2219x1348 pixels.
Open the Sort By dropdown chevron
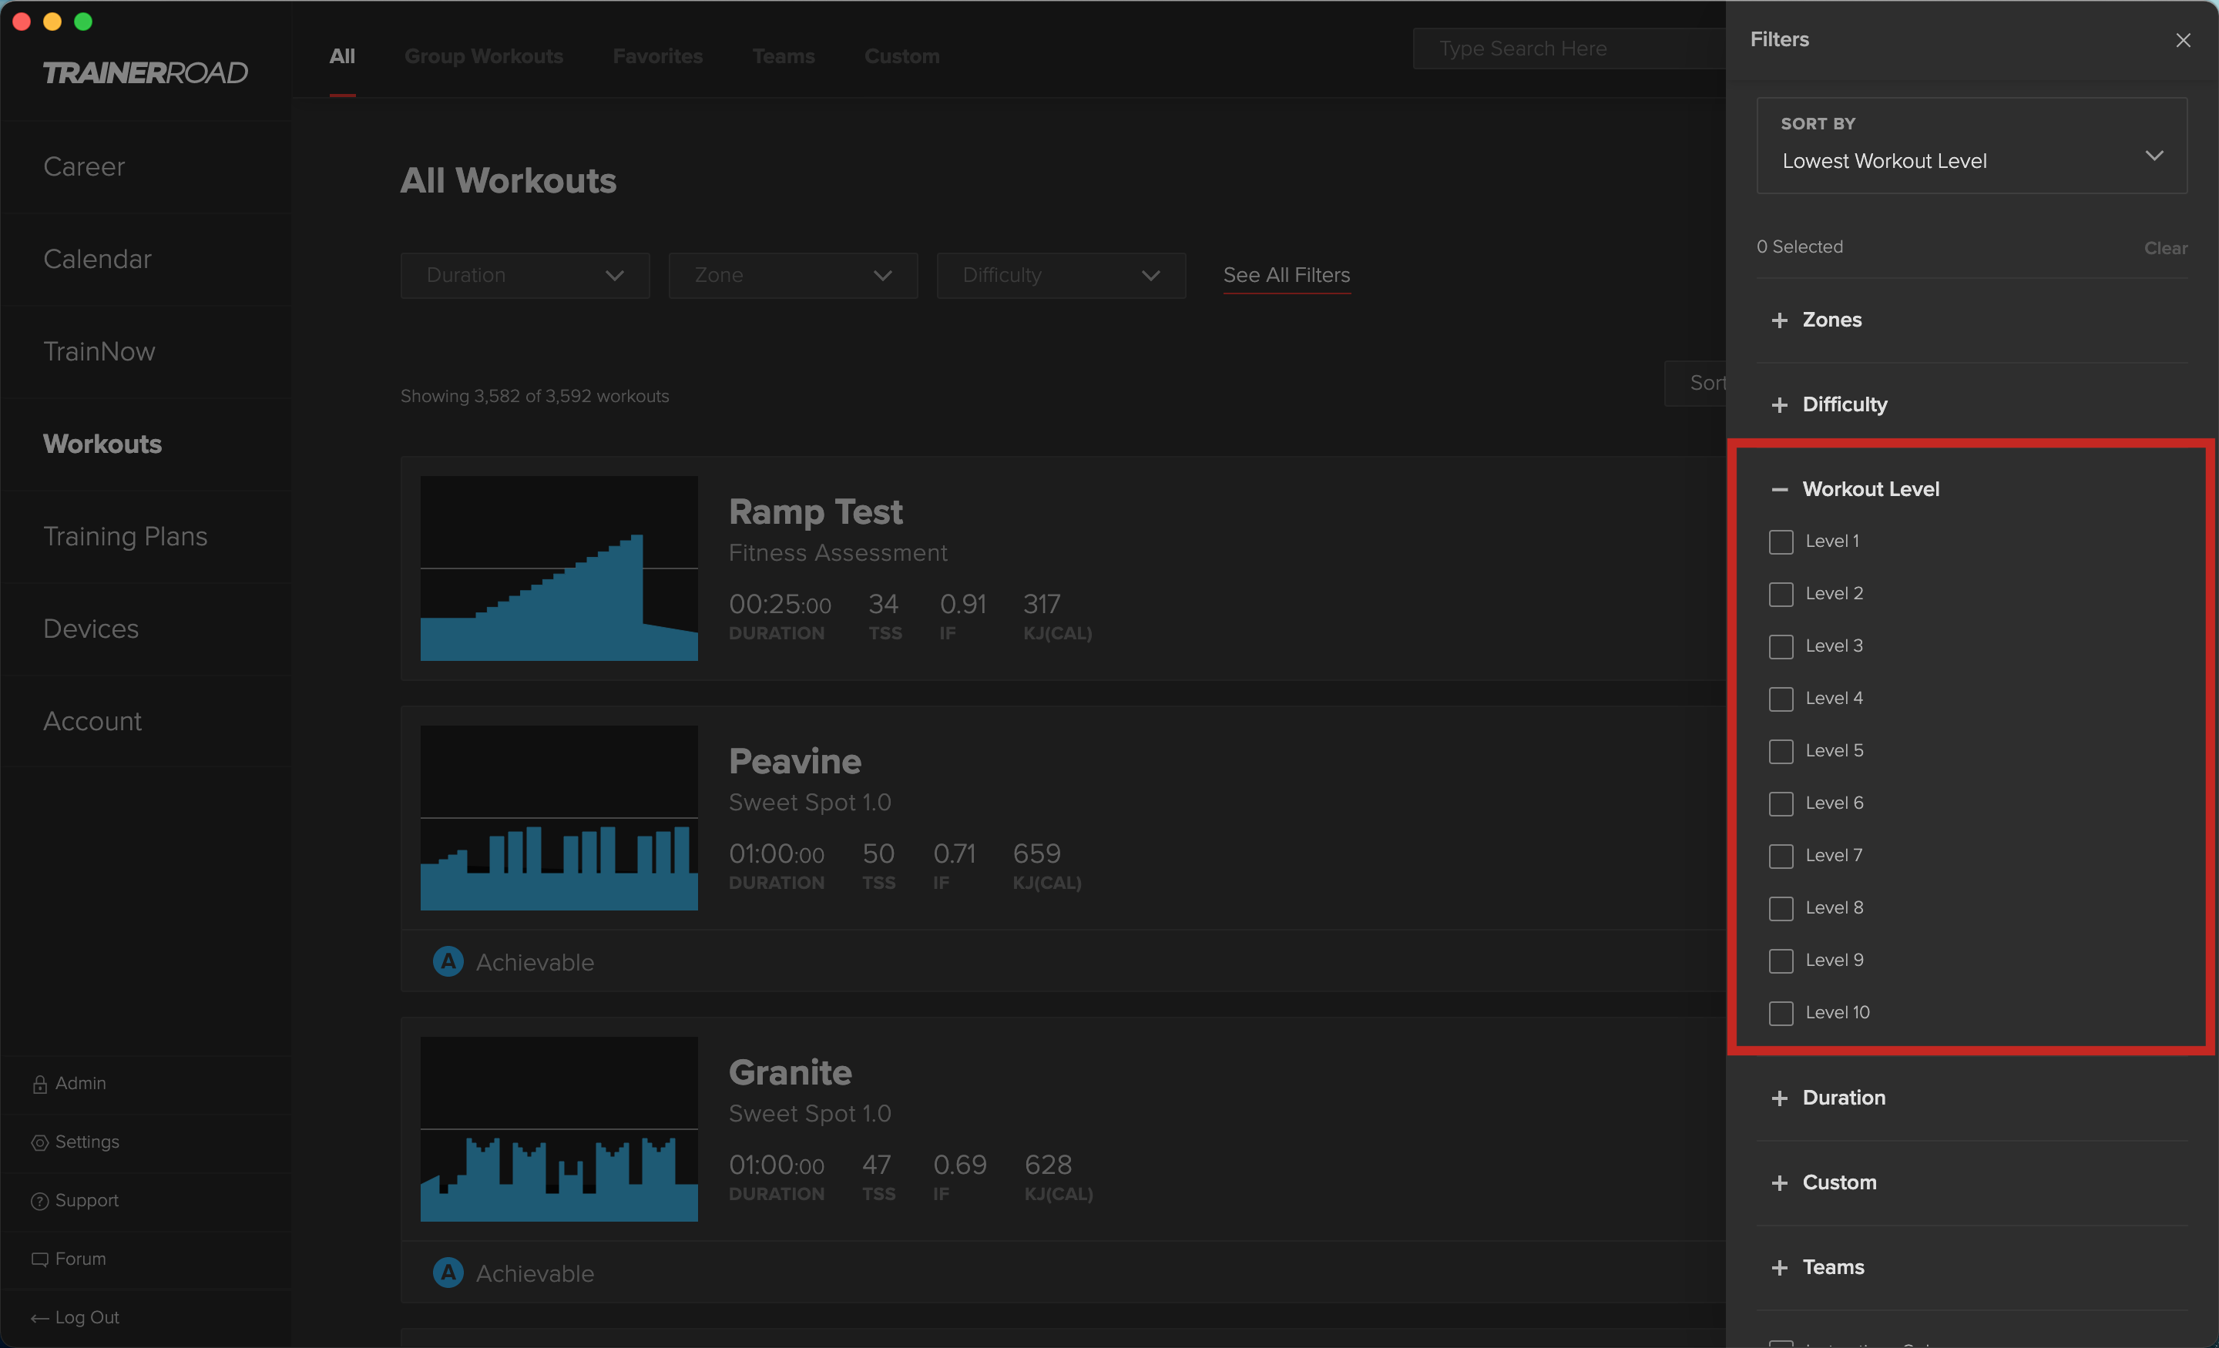tap(2154, 156)
